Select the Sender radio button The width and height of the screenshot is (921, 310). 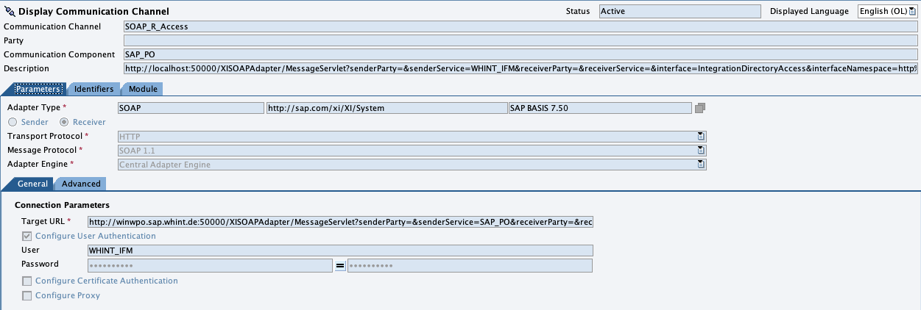13,122
